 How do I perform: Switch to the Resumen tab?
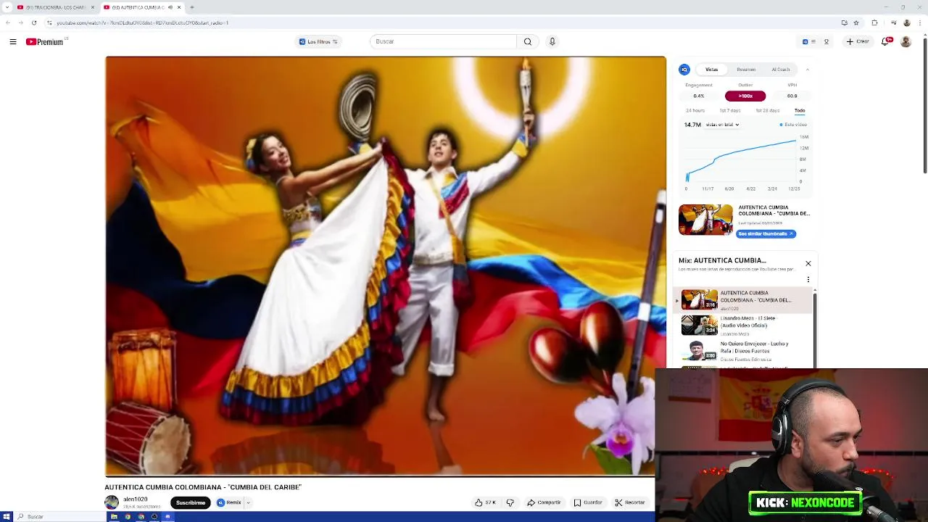746,70
